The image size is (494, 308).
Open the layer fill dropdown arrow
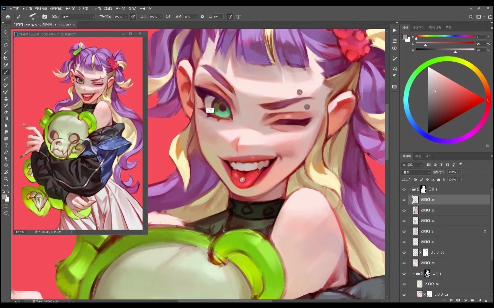click(x=460, y=180)
